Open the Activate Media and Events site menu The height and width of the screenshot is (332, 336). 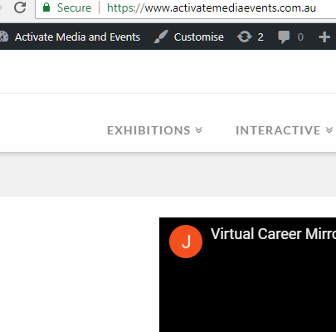77,37
